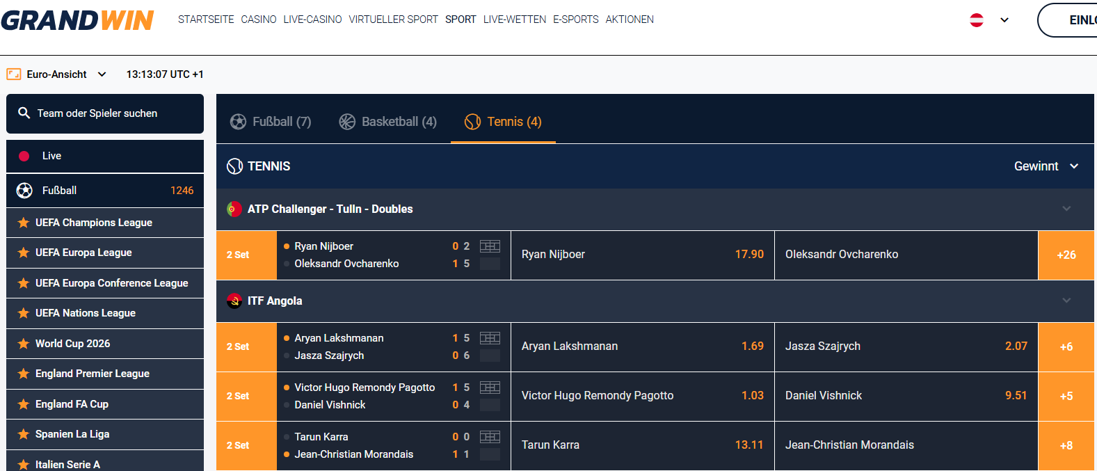Switch to the Basketball (4) tab
Screen dimensions: 1097x471
coord(387,122)
